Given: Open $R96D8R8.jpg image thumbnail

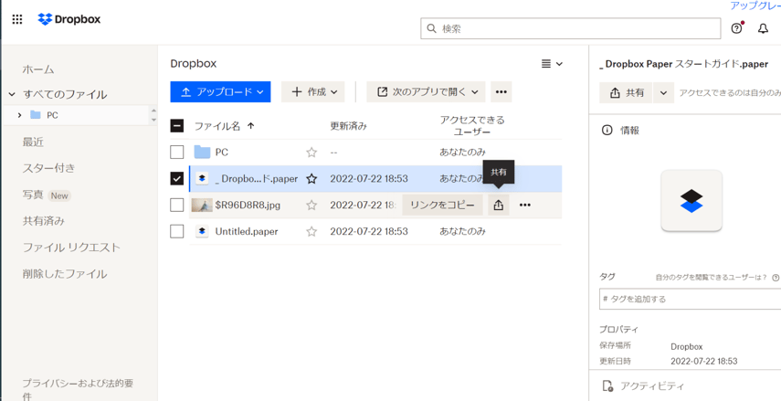Looking at the screenshot, I should [202, 205].
